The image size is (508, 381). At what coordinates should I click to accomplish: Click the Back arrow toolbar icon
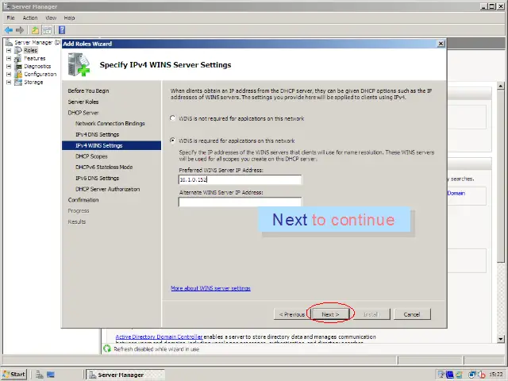(x=9, y=29)
